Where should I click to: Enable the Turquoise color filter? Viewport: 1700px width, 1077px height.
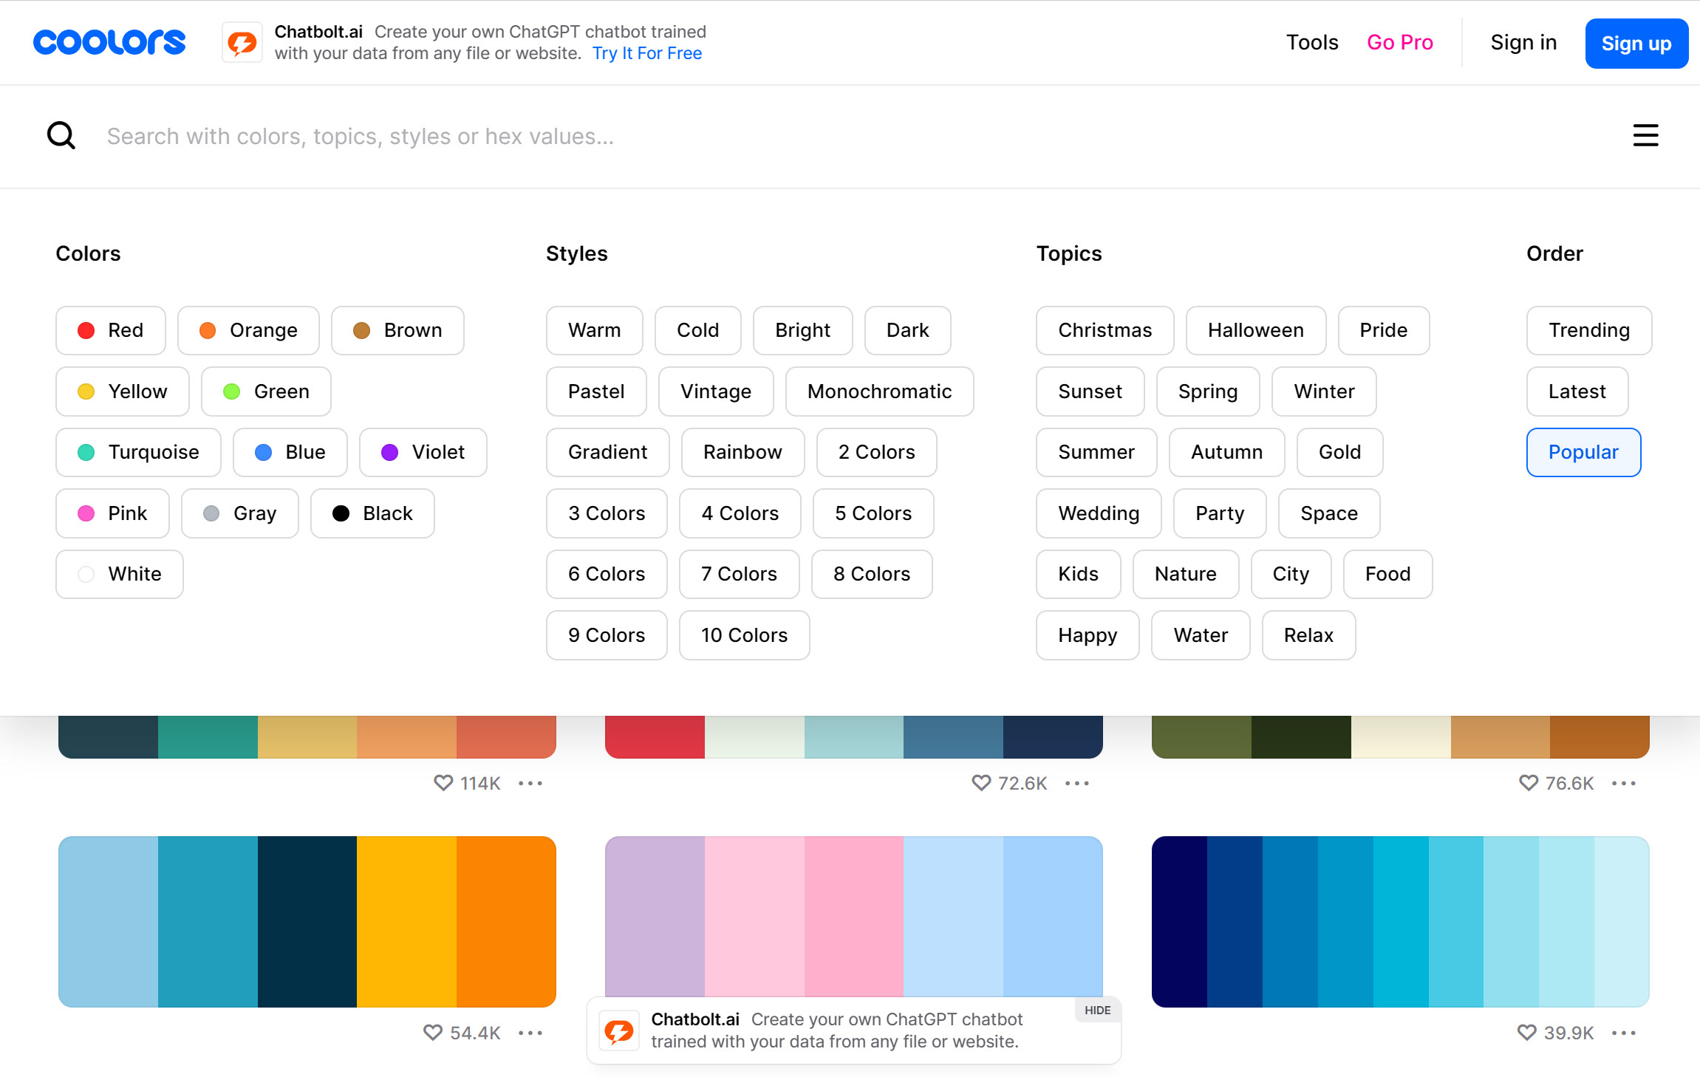coord(138,452)
